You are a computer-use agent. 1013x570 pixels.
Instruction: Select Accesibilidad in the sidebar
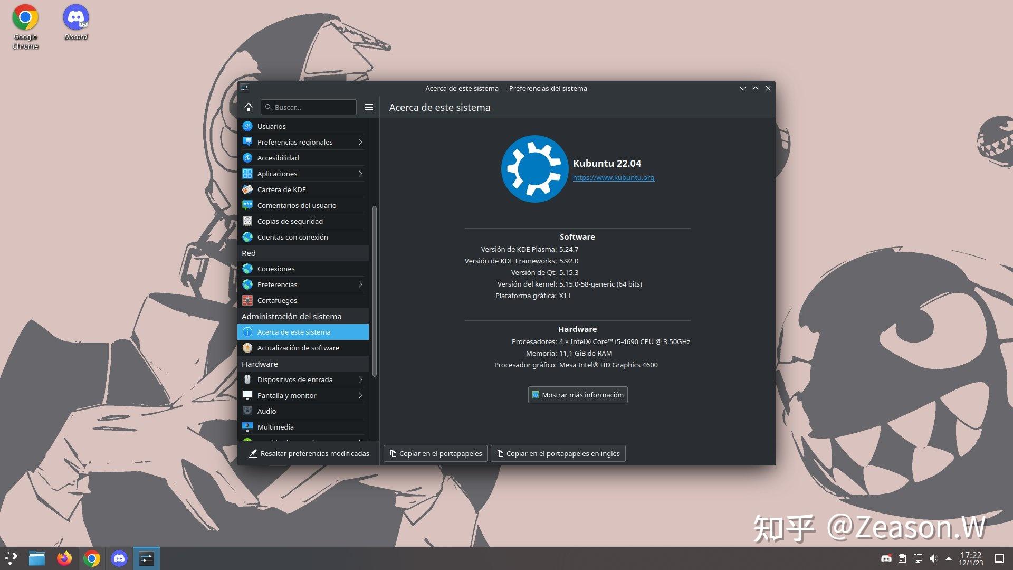click(x=278, y=157)
